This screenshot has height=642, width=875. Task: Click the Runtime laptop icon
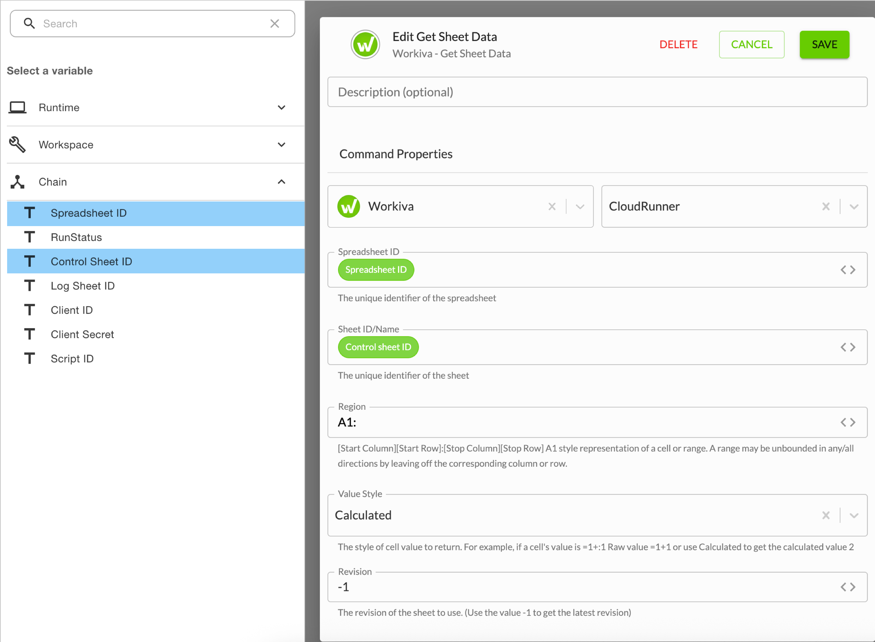pyautogui.click(x=17, y=108)
